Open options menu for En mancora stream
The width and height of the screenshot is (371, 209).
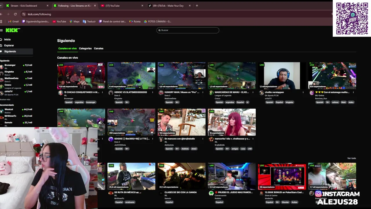203,139
